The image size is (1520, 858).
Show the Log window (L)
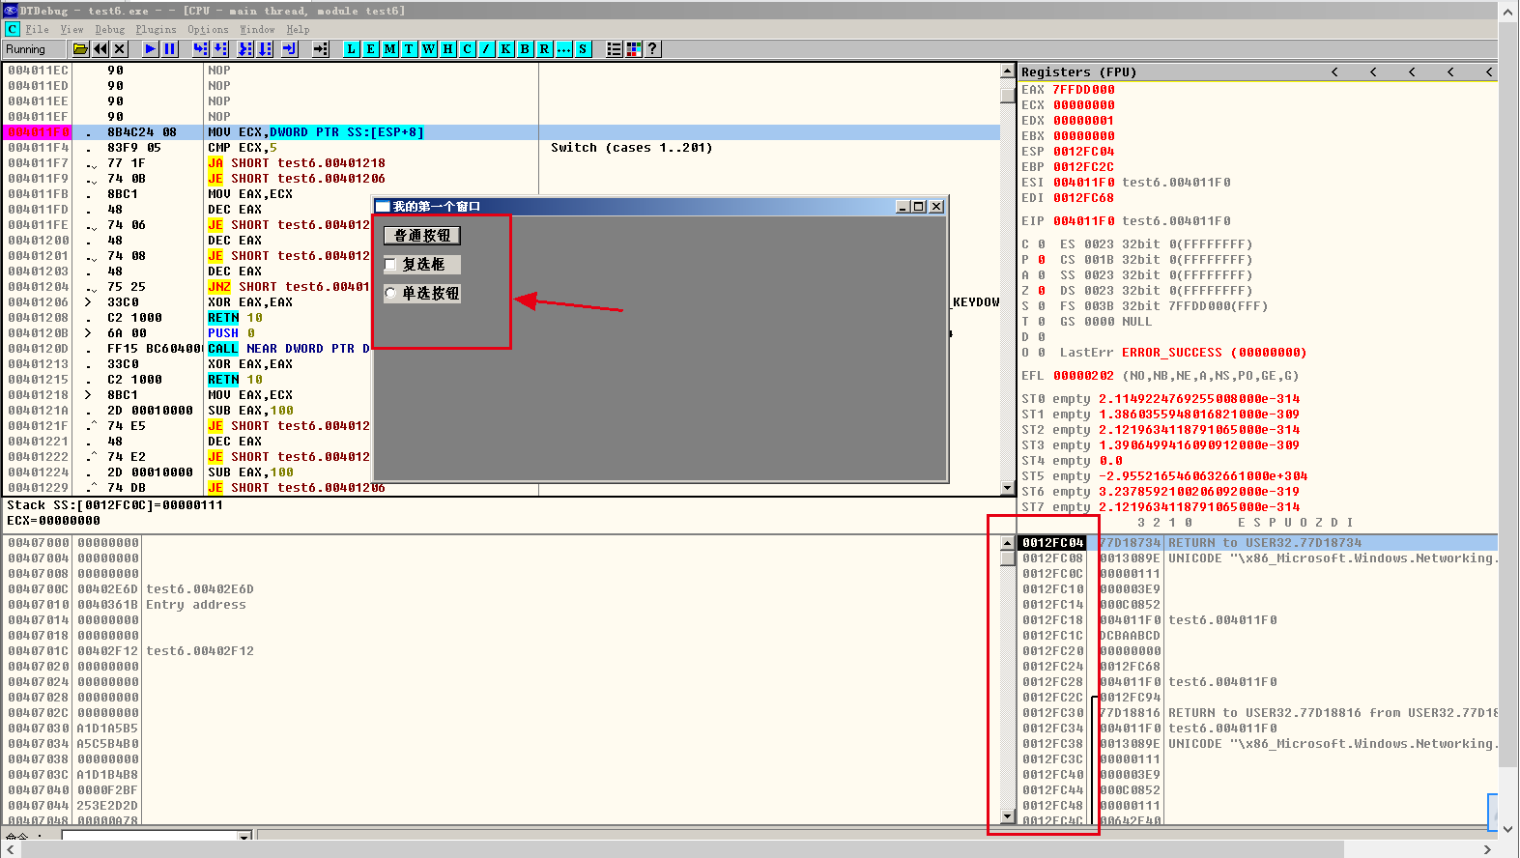[352, 49]
